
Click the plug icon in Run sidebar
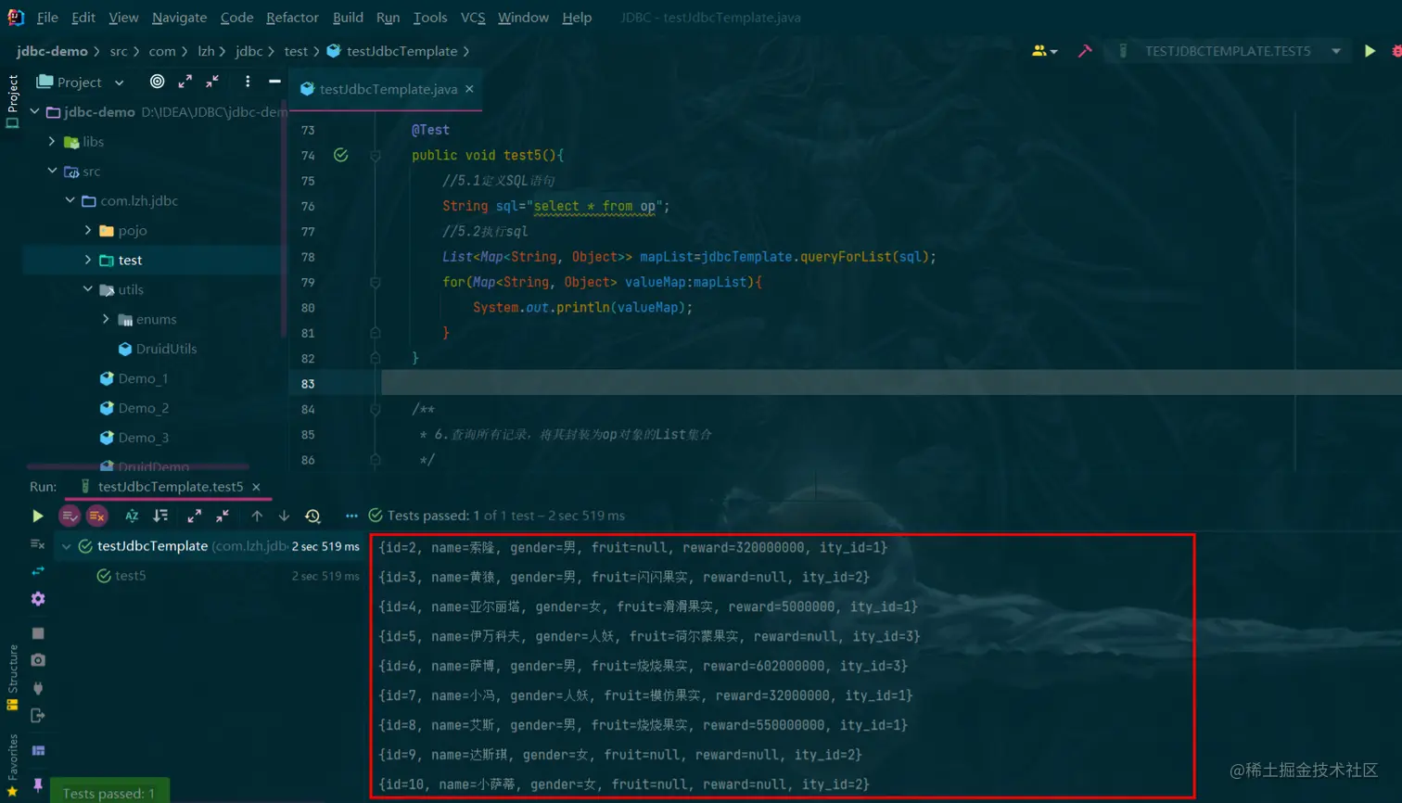pos(38,688)
